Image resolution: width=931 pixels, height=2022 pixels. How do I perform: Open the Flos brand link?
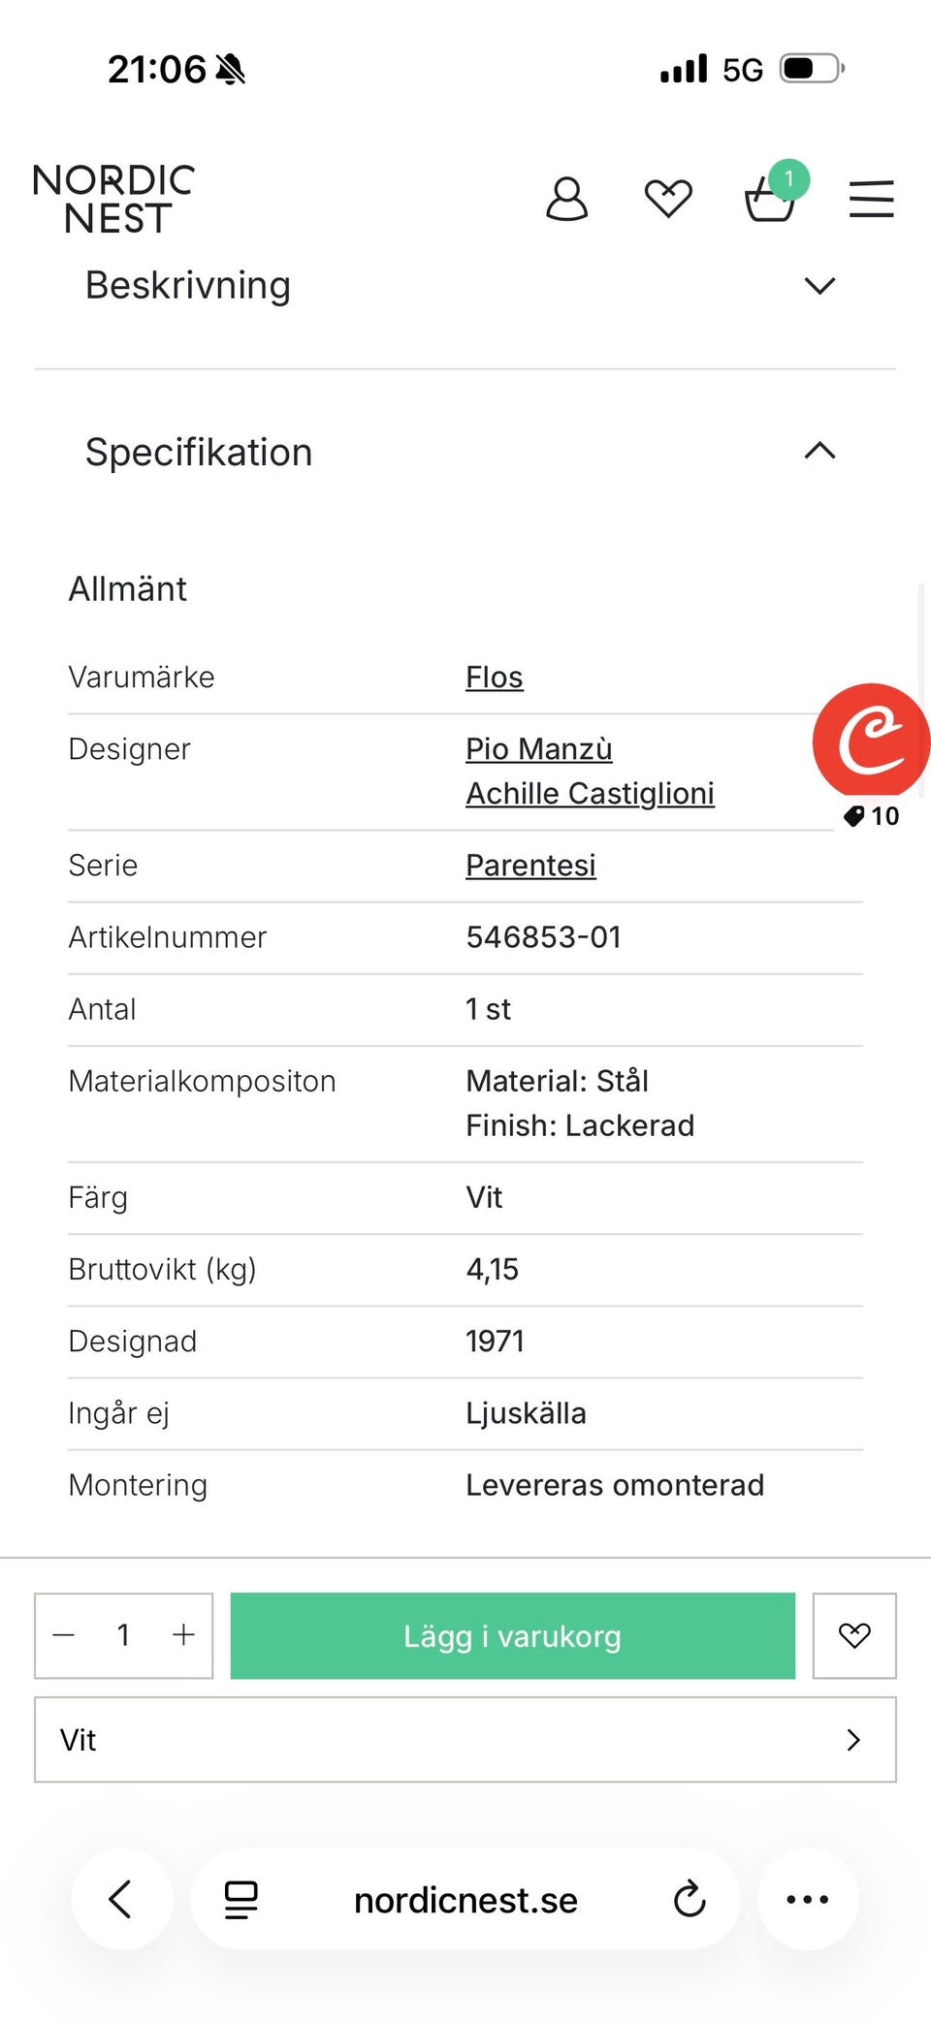[494, 678]
